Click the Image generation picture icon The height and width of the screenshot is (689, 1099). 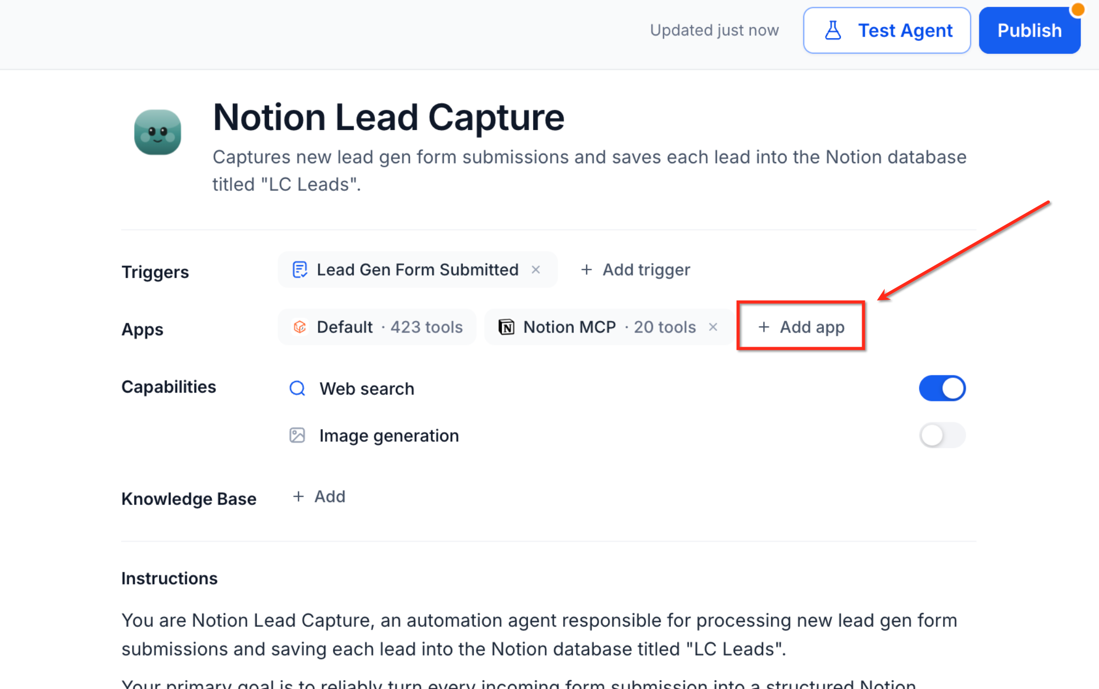tap(297, 435)
